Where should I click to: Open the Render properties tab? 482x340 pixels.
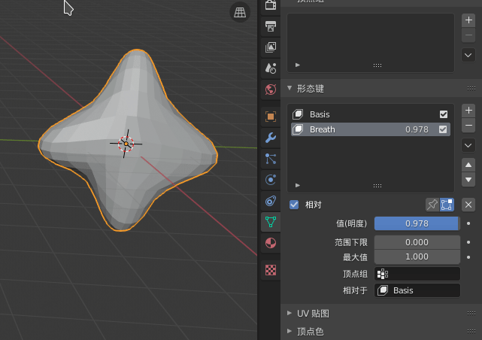click(271, 5)
